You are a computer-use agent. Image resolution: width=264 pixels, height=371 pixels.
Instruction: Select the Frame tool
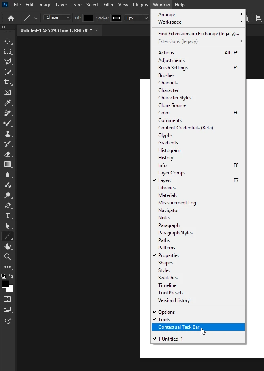coord(7,92)
